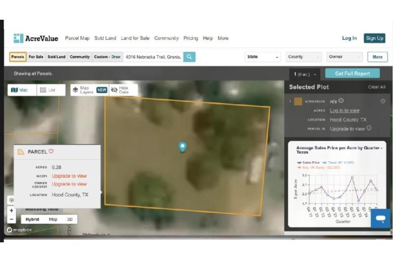Click the AcreValue logo
The height and width of the screenshot is (254, 403).
point(36,39)
